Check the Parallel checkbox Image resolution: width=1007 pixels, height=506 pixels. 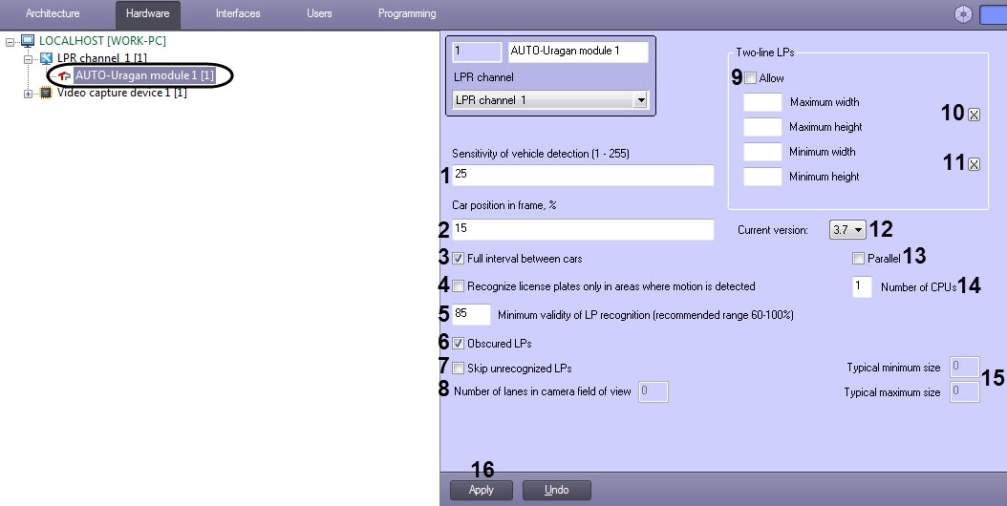pos(858,258)
